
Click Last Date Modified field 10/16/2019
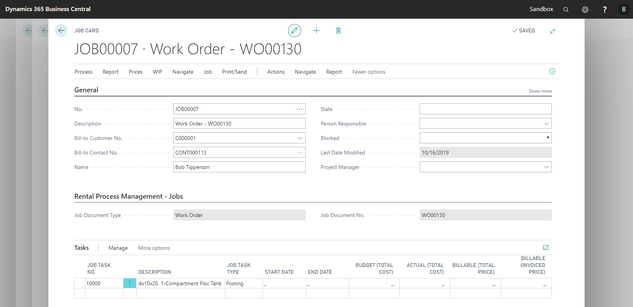486,153
